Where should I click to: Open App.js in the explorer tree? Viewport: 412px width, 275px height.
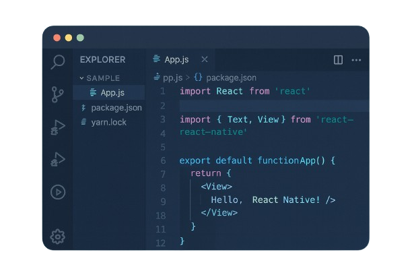[109, 92]
